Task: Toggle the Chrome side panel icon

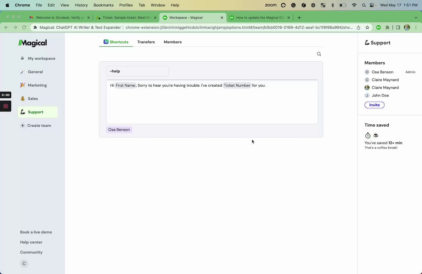Action: (x=398, y=27)
